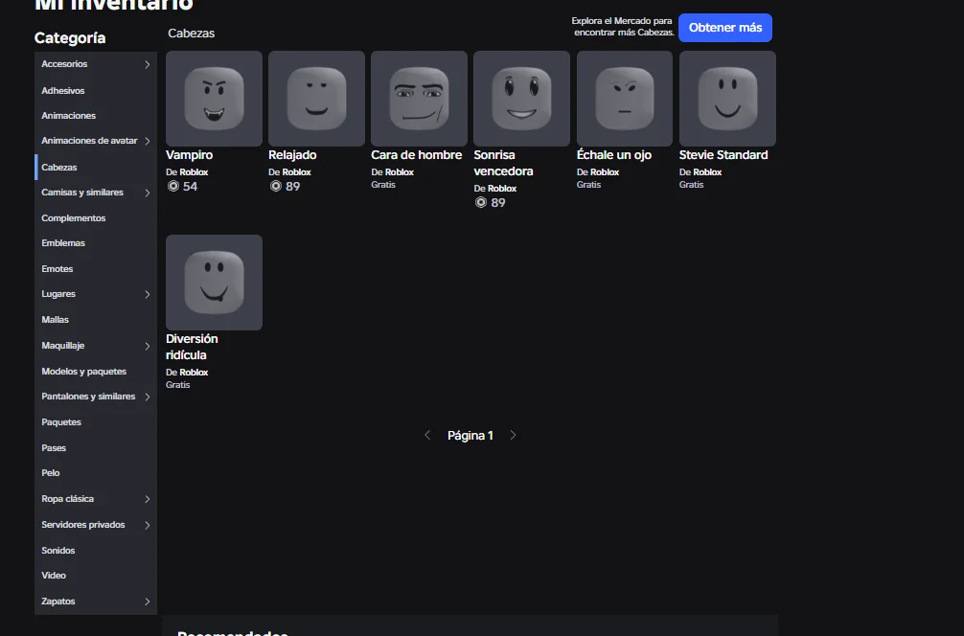
Task: Open the Diversión ridícula head thumbnail
Action: coord(214,283)
